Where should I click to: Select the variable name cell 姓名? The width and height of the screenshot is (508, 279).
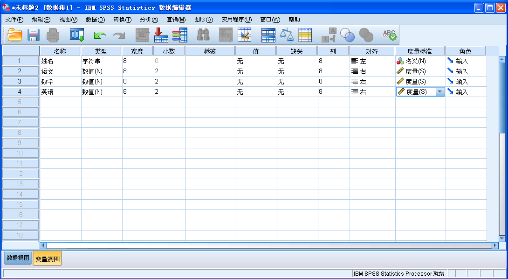(60, 61)
